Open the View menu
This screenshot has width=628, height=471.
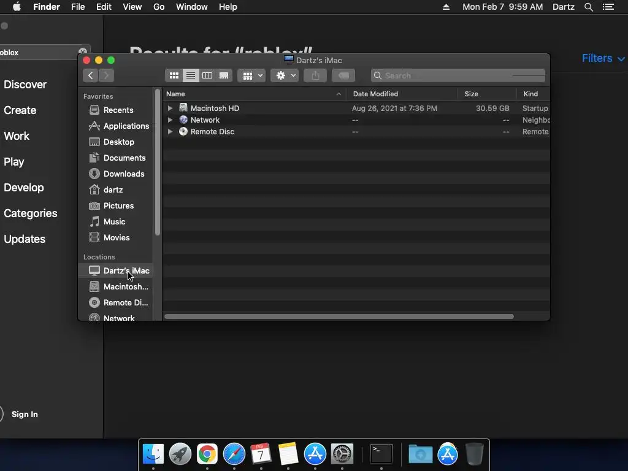pyautogui.click(x=132, y=7)
